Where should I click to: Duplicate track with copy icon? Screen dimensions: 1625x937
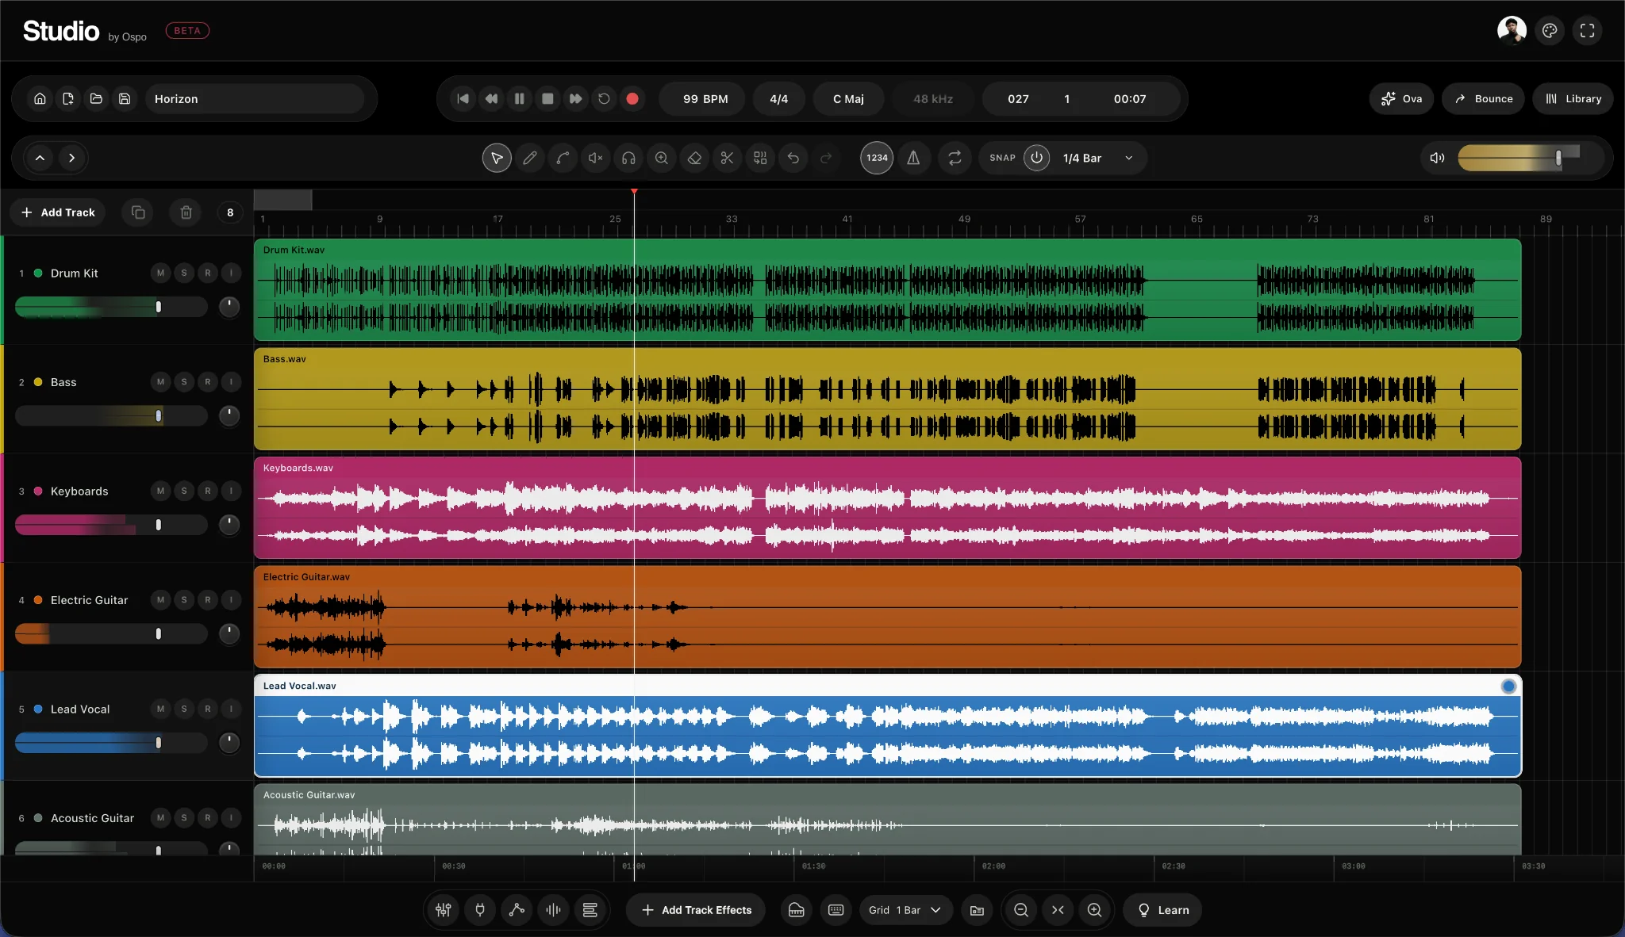click(x=138, y=212)
